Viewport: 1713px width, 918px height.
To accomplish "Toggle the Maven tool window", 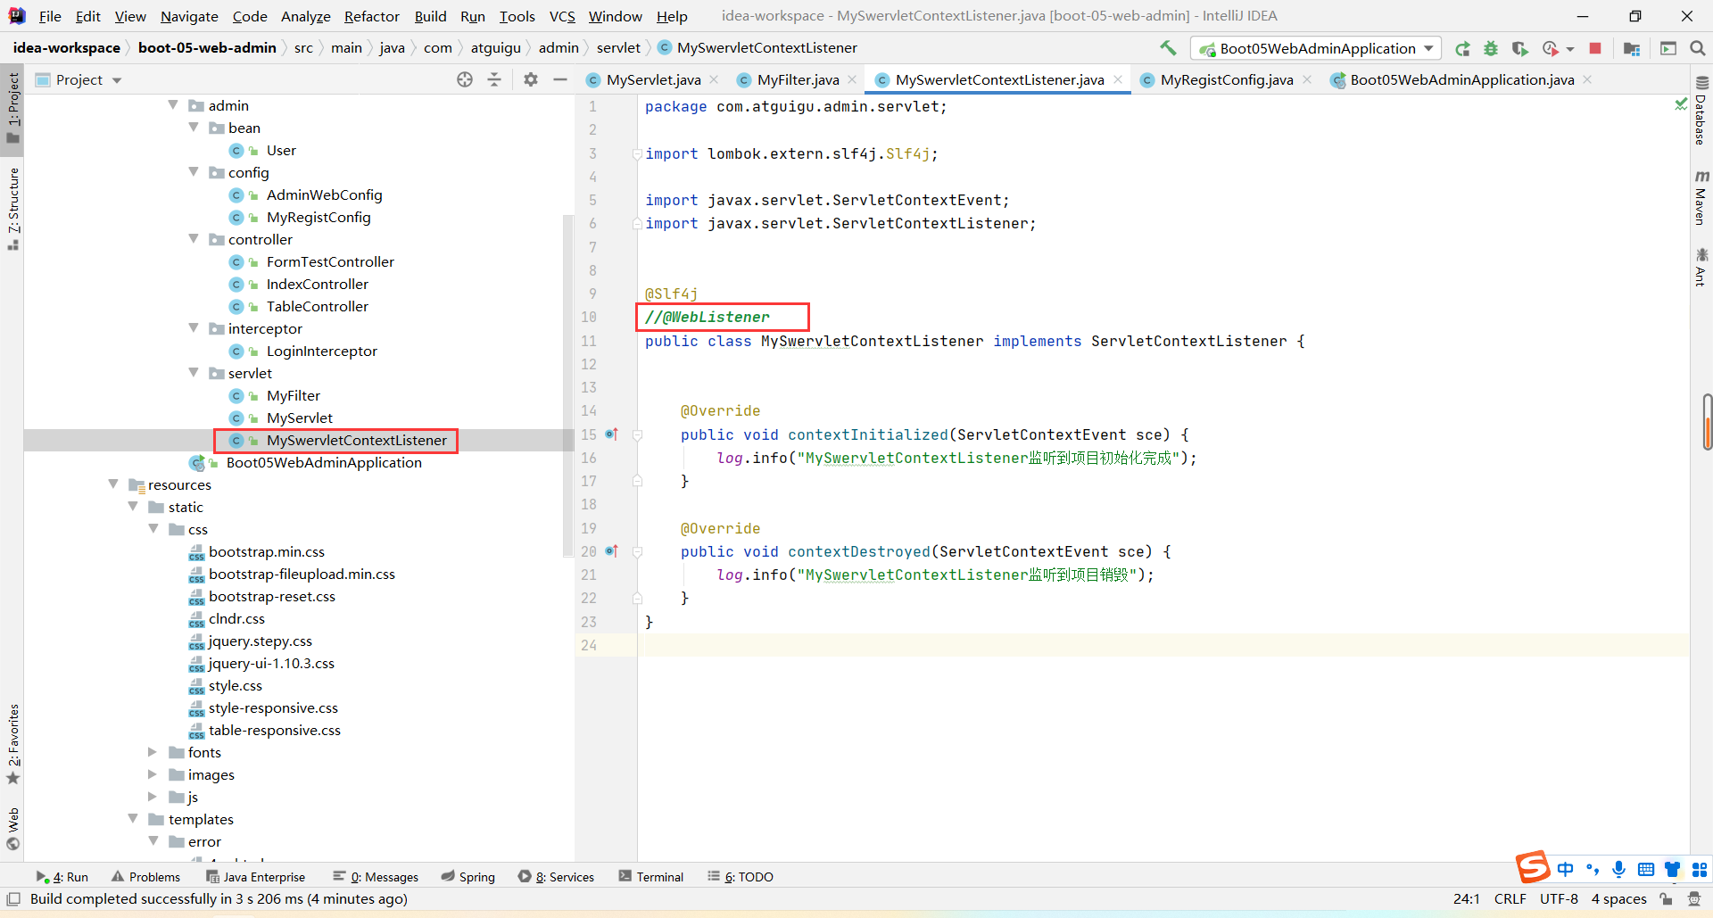I will pos(1701,198).
